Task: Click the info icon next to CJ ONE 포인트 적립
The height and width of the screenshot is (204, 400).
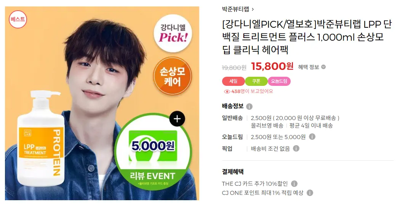Action: pos(310,193)
